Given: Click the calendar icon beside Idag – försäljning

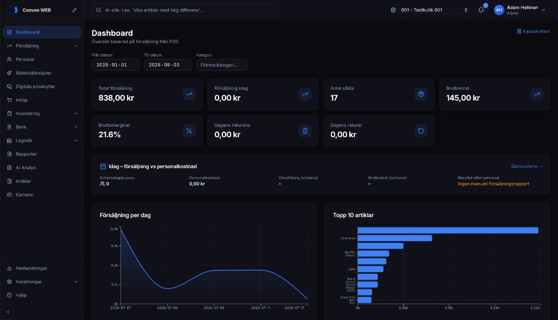Looking at the screenshot, I should [x=103, y=167].
